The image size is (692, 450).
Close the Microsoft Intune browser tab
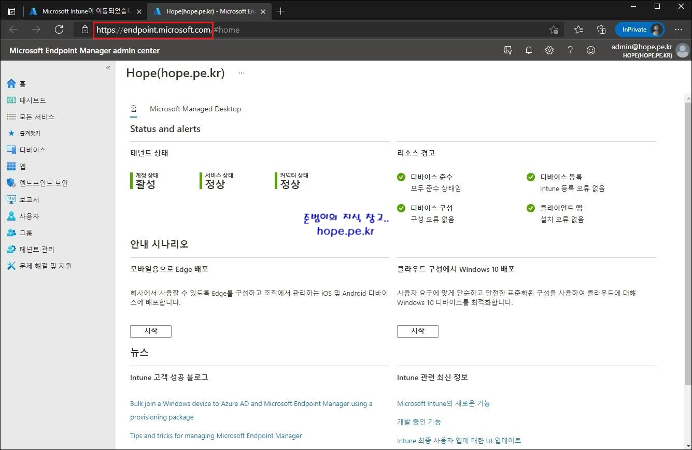pos(139,11)
